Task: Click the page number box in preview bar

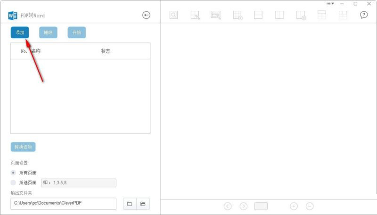Action: click(x=261, y=206)
